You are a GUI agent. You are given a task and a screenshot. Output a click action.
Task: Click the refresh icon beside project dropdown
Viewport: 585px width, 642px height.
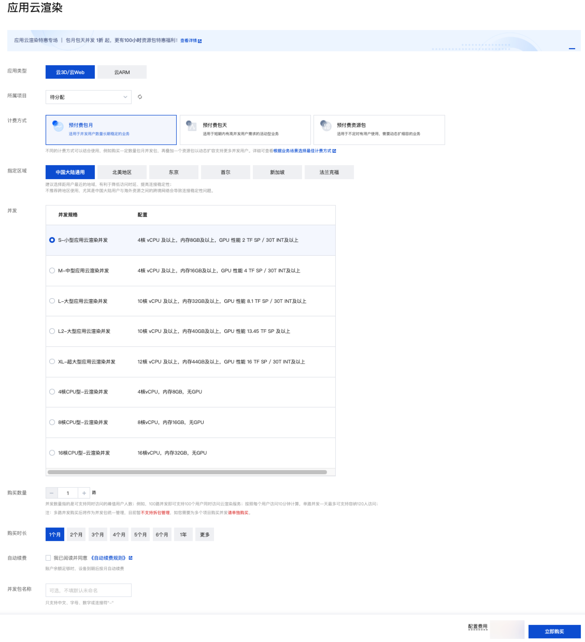click(140, 97)
